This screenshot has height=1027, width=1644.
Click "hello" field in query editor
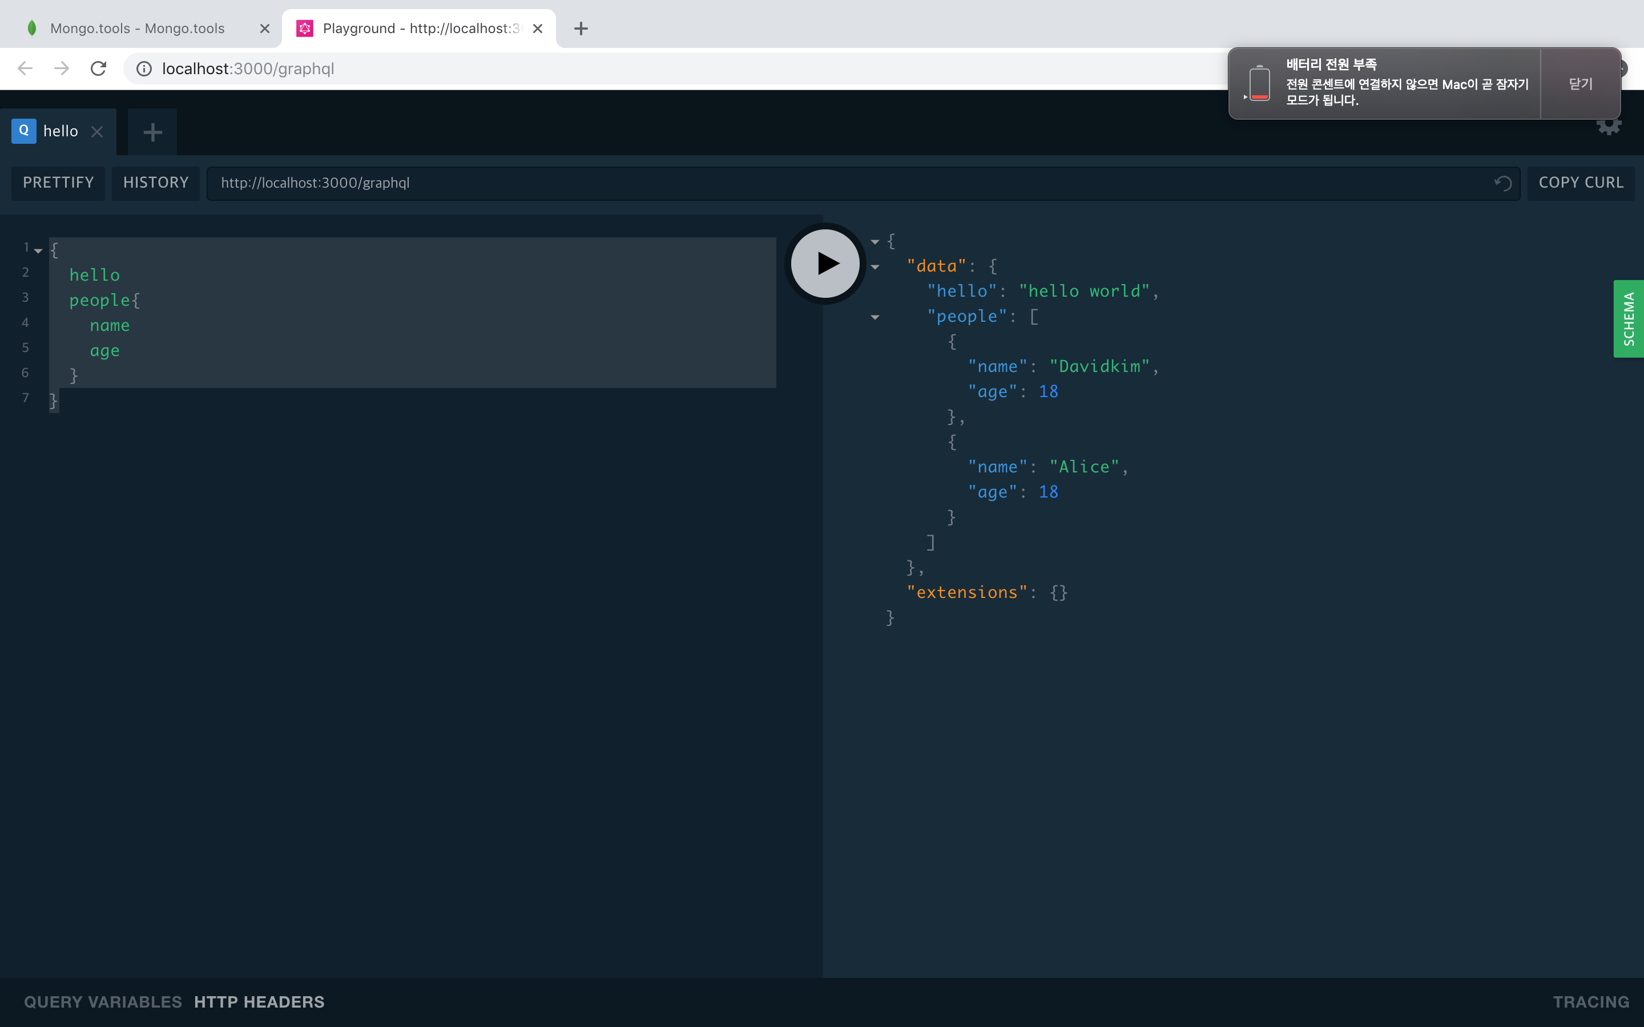pos(94,275)
